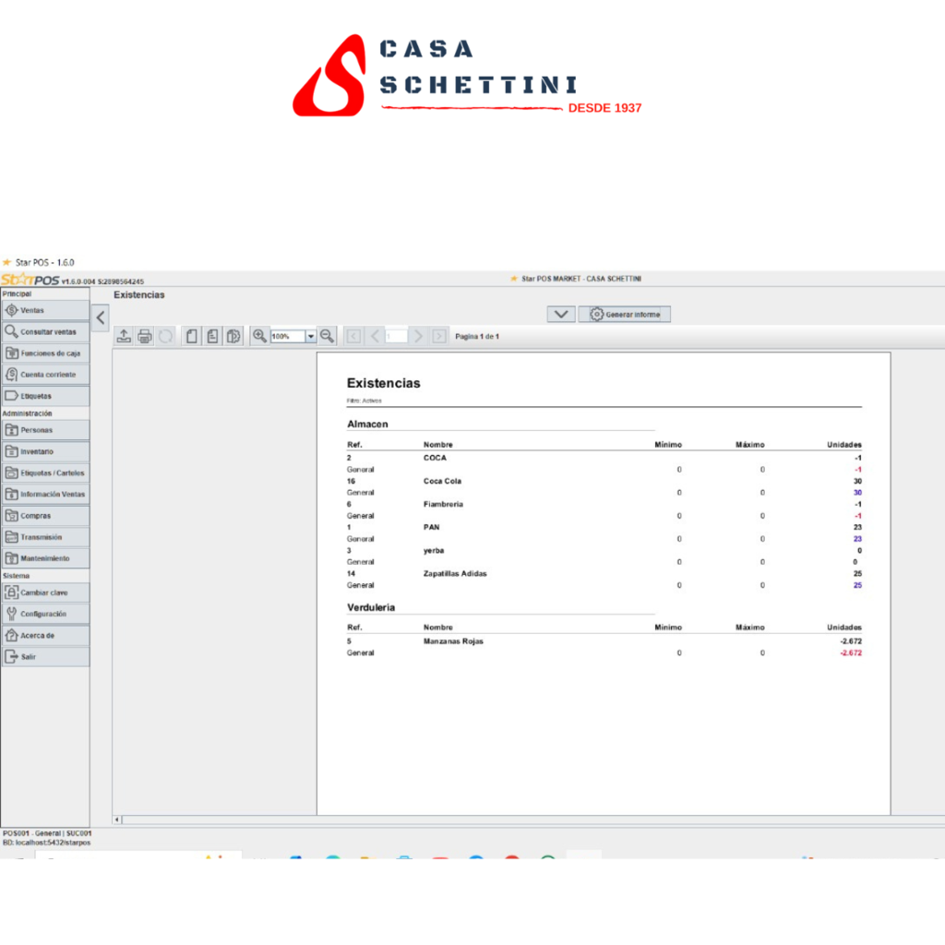
Task: Click the 'Sistema' sidebar heading
Action: click(16, 576)
